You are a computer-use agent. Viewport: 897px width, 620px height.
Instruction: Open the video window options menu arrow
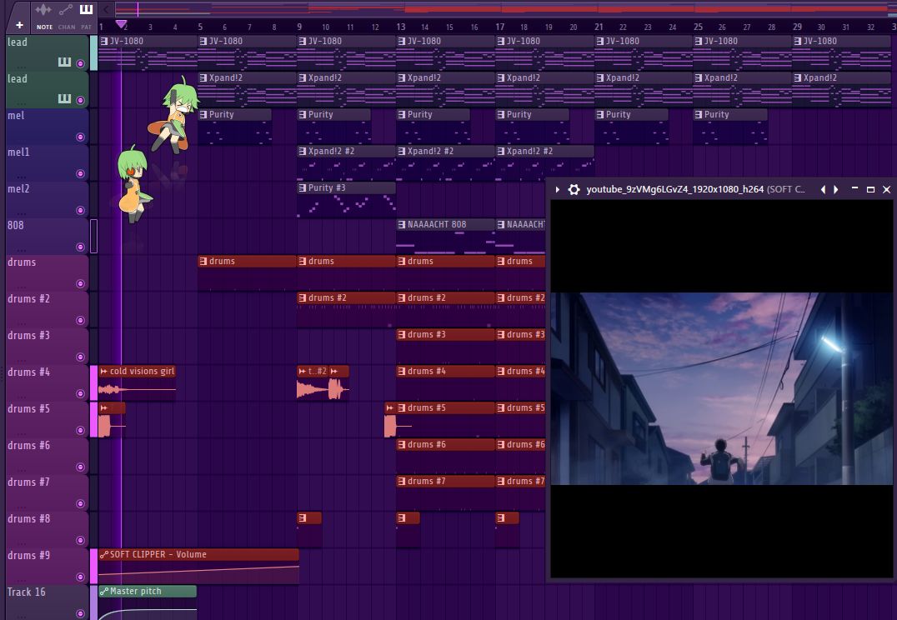(558, 189)
